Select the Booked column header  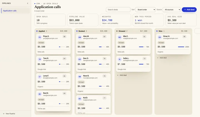coord(93,31)
